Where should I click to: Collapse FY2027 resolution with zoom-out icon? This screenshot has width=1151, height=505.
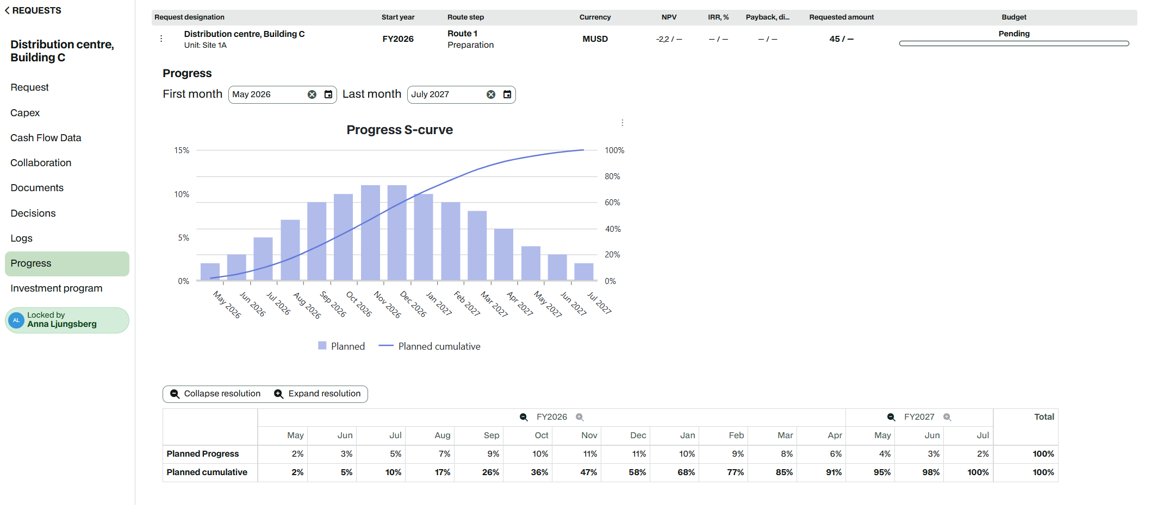pyautogui.click(x=891, y=417)
